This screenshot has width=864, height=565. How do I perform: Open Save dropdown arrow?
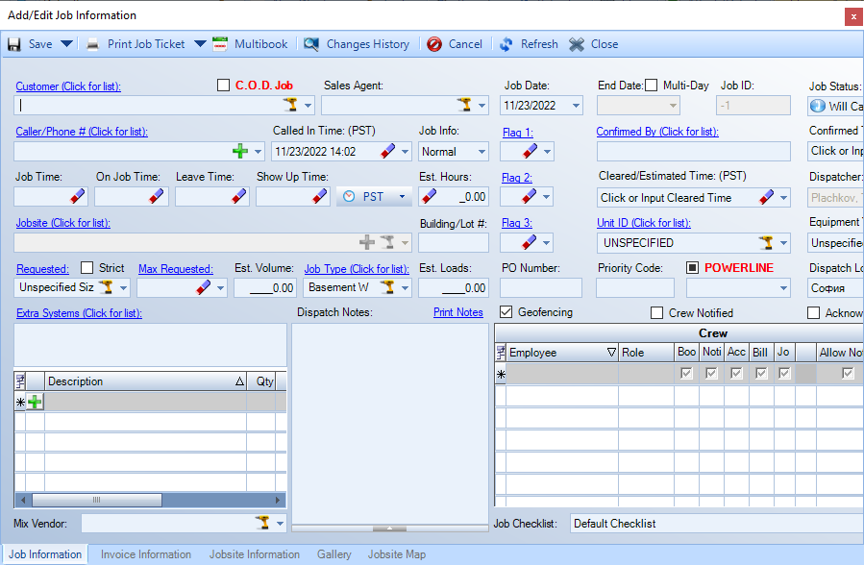point(66,44)
